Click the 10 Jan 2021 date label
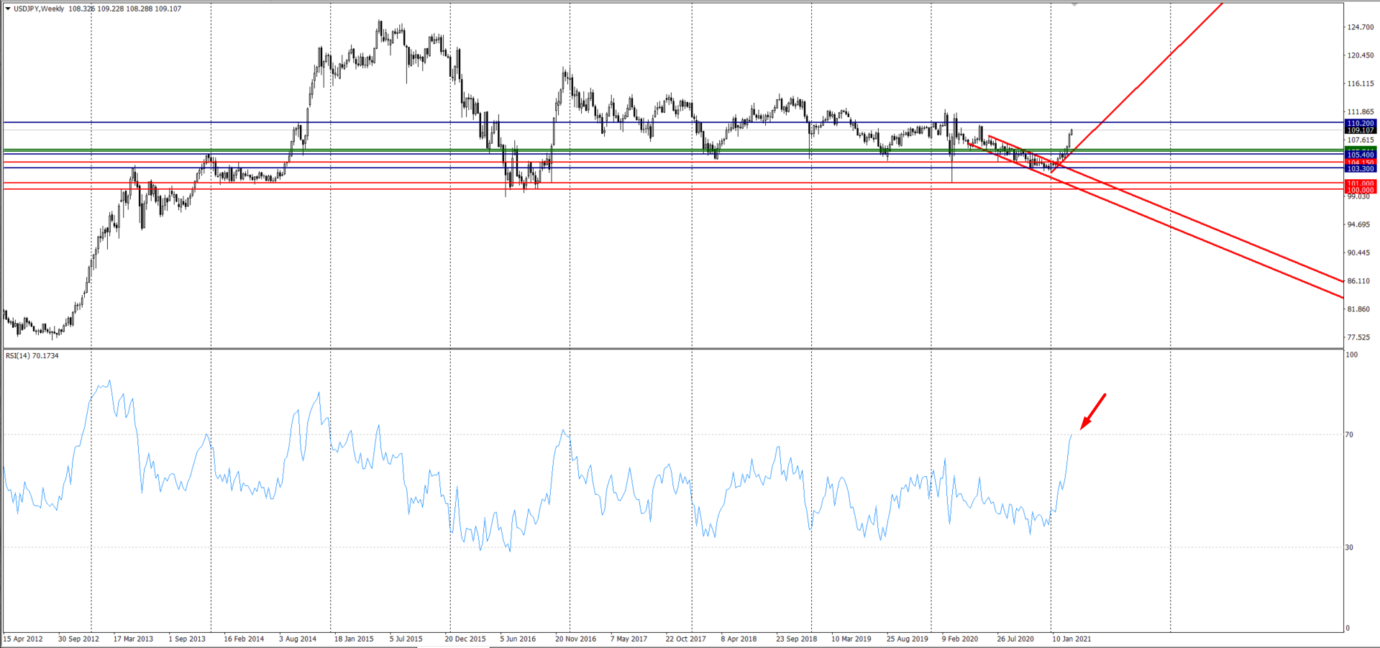This screenshot has width=1380, height=648. click(1071, 639)
